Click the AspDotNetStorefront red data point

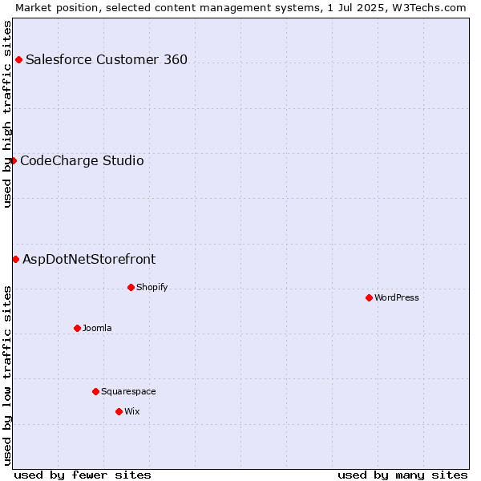tap(16, 260)
